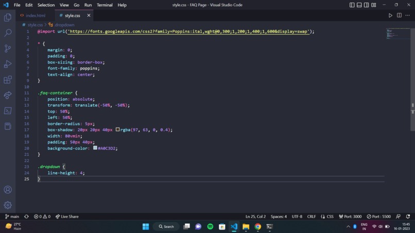Open the rgba box-shadow color swatch
This screenshot has width=415, height=233.
pos(117,130)
